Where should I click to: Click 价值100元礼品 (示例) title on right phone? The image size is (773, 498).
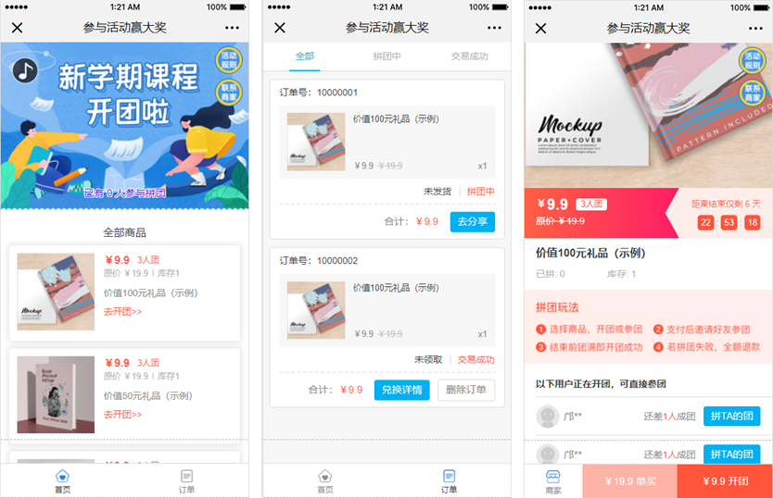click(x=590, y=254)
